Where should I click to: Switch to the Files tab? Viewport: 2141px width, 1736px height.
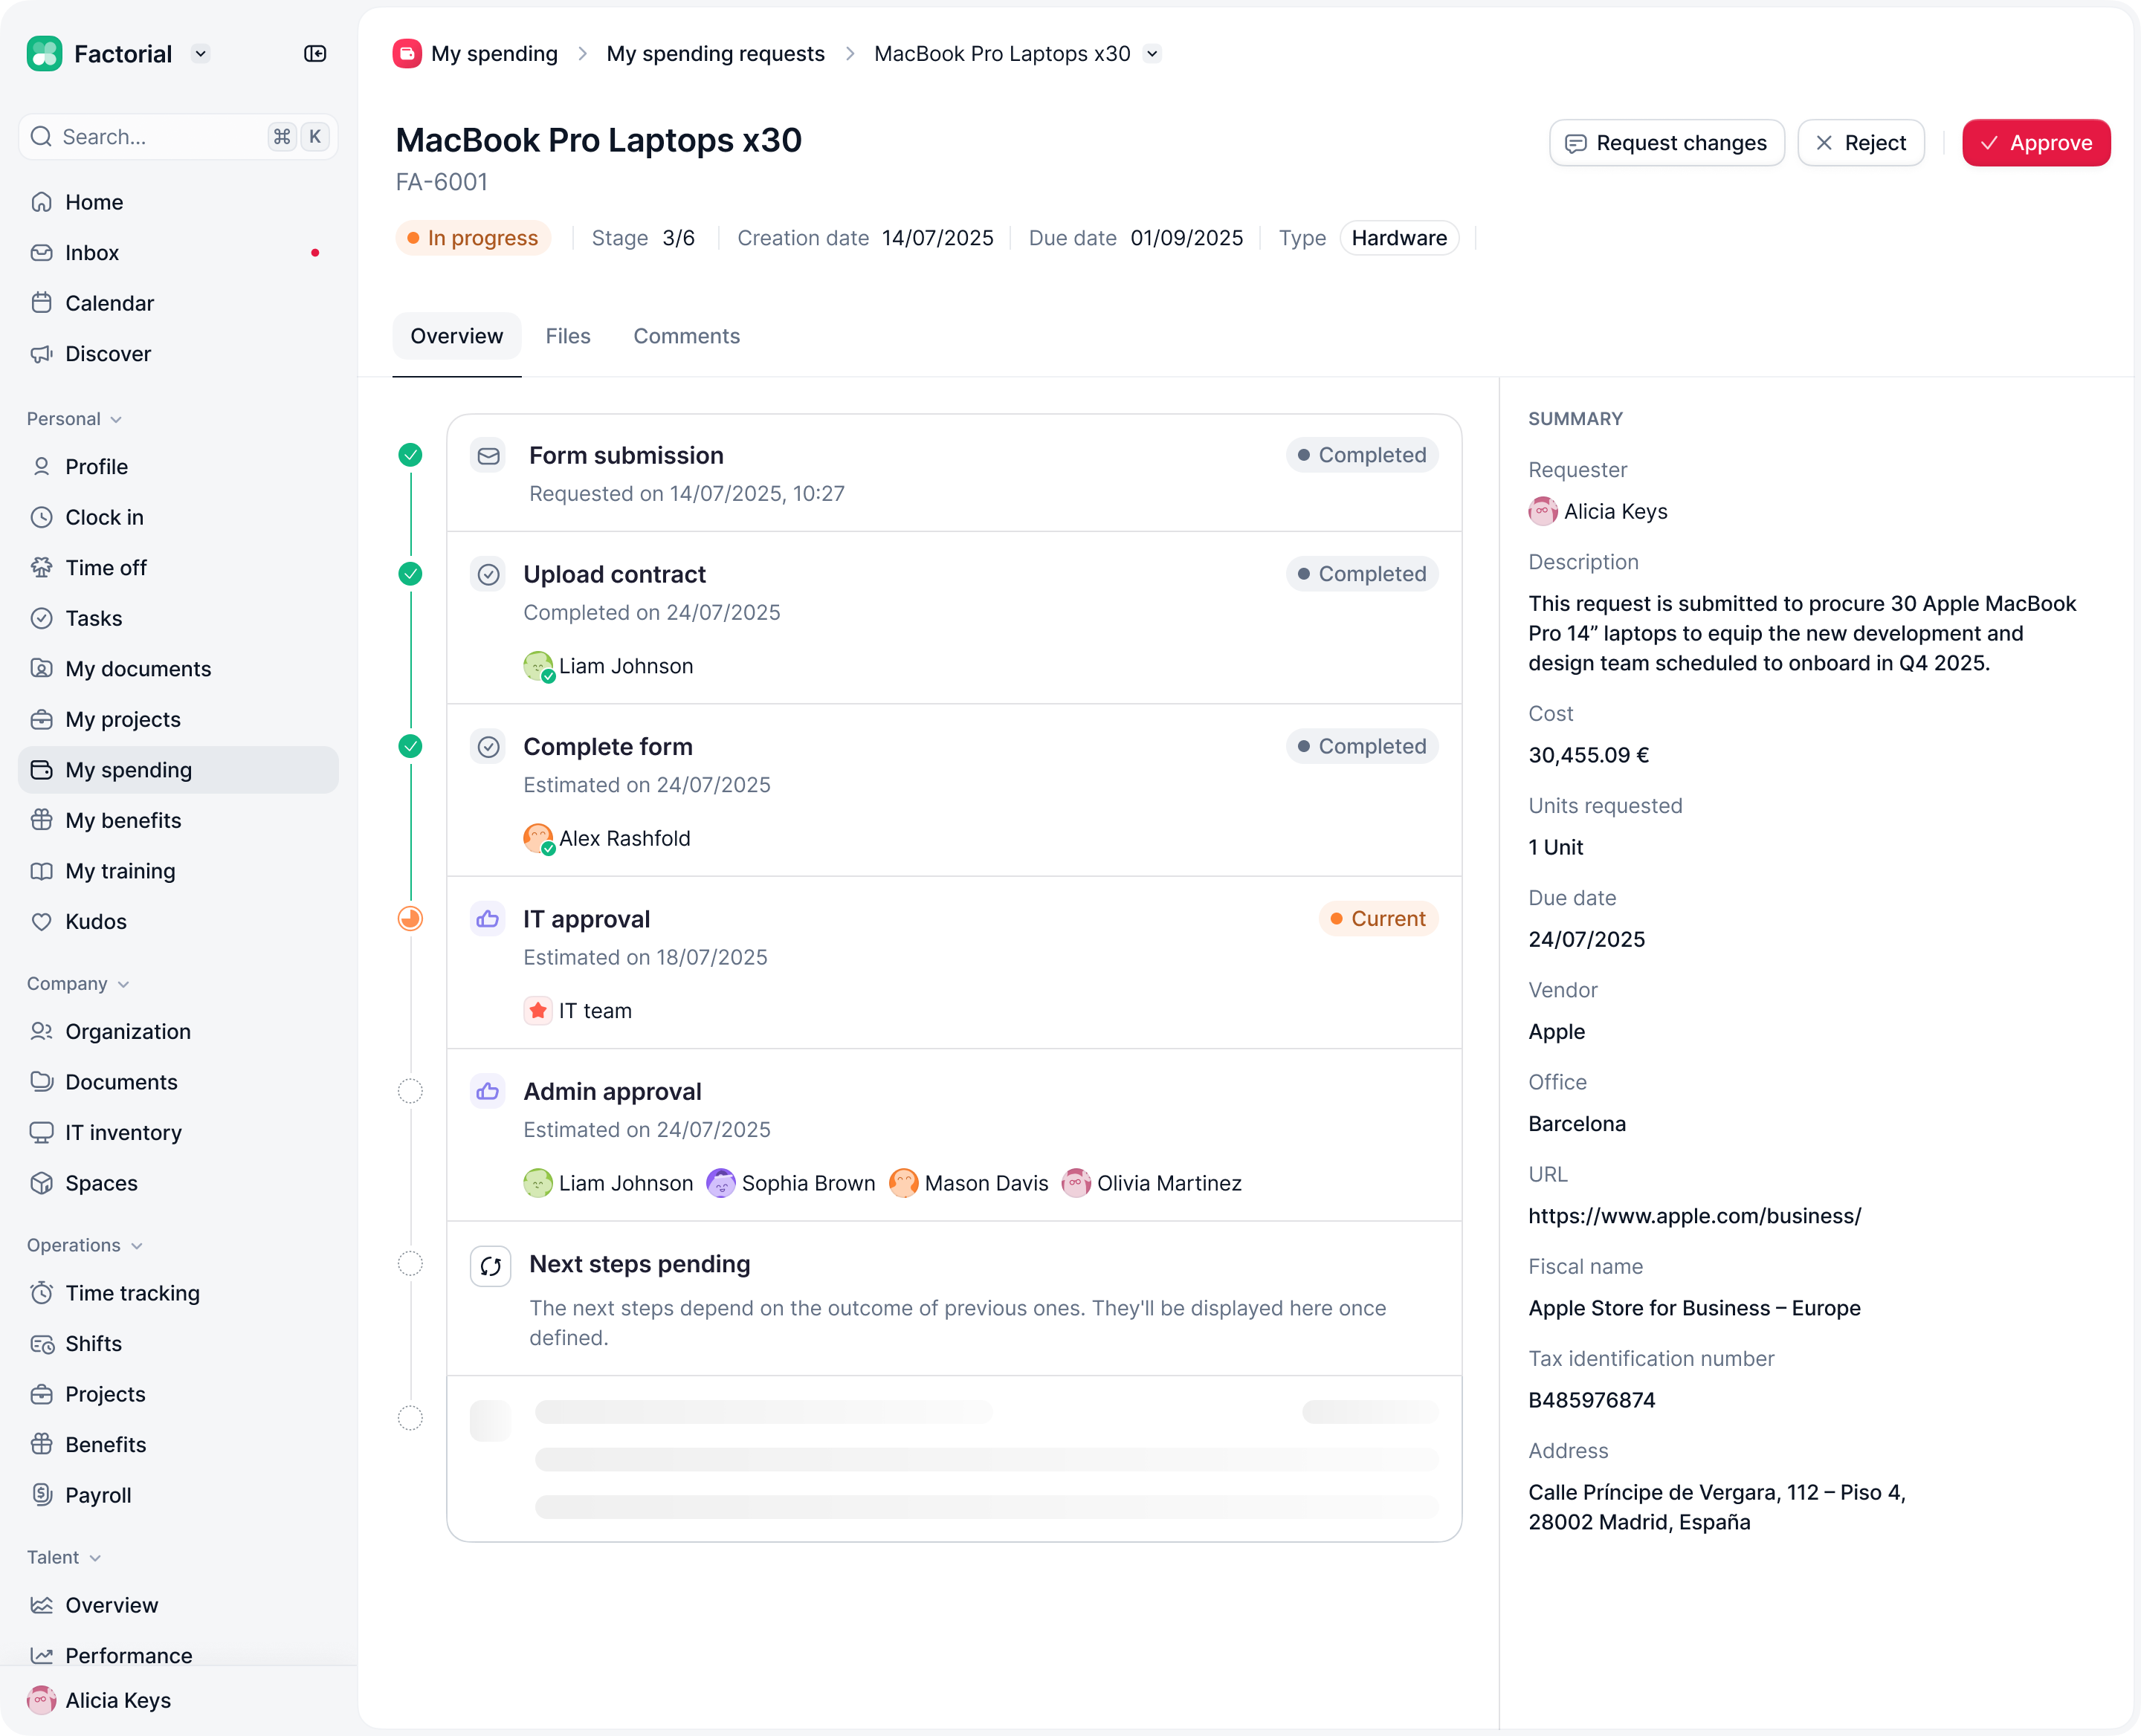click(567, 336)
